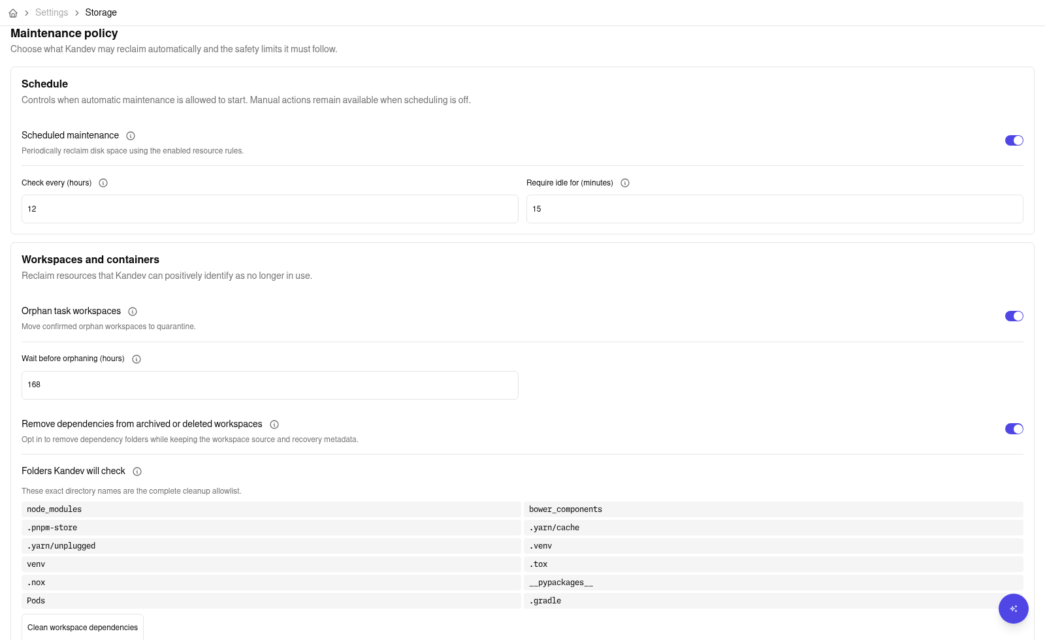The width and height of the screenshot is (1045, 640).
Task: Focus the Wait before orphaning field
Action: (270, 385)
